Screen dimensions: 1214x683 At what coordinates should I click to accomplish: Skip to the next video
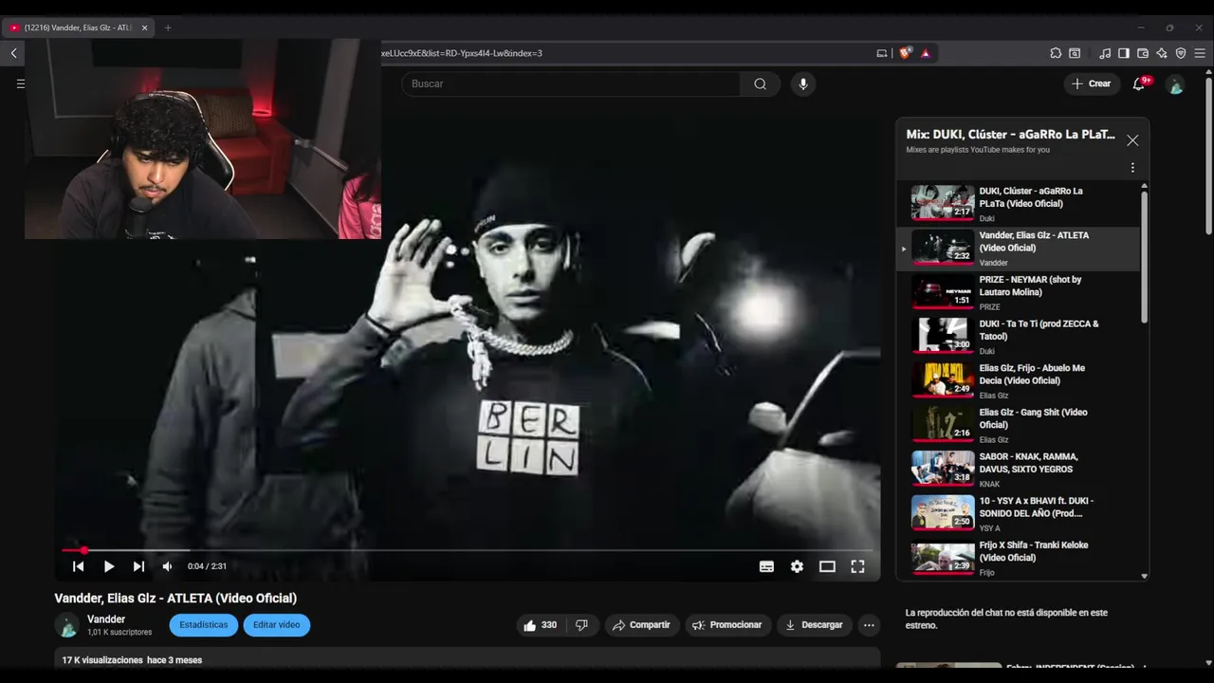138,566
